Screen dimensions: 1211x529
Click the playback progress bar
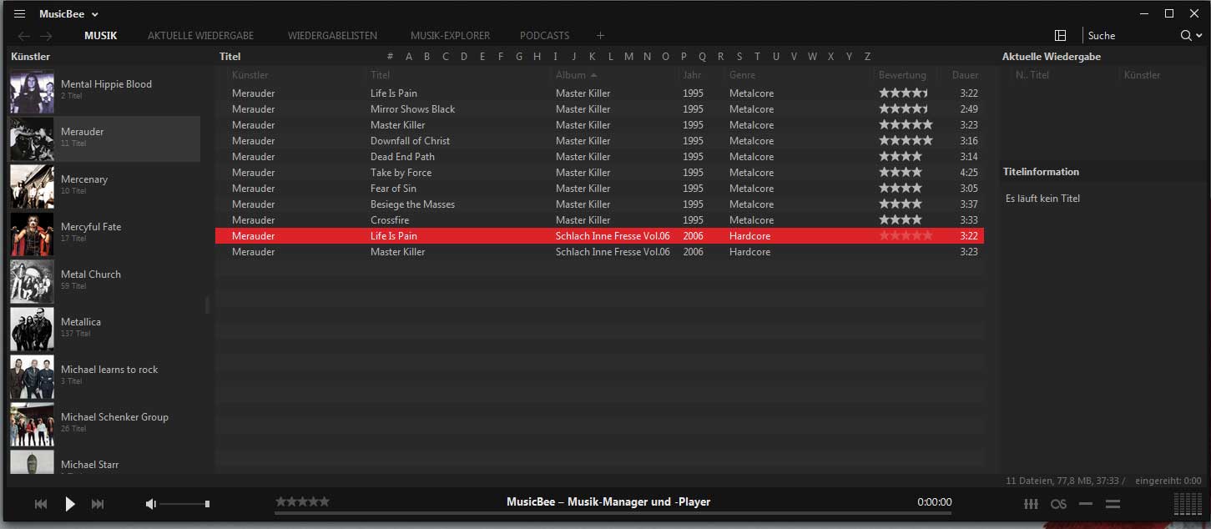pos(613,513)
